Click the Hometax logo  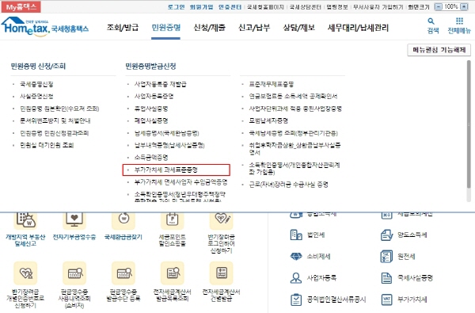45,27
